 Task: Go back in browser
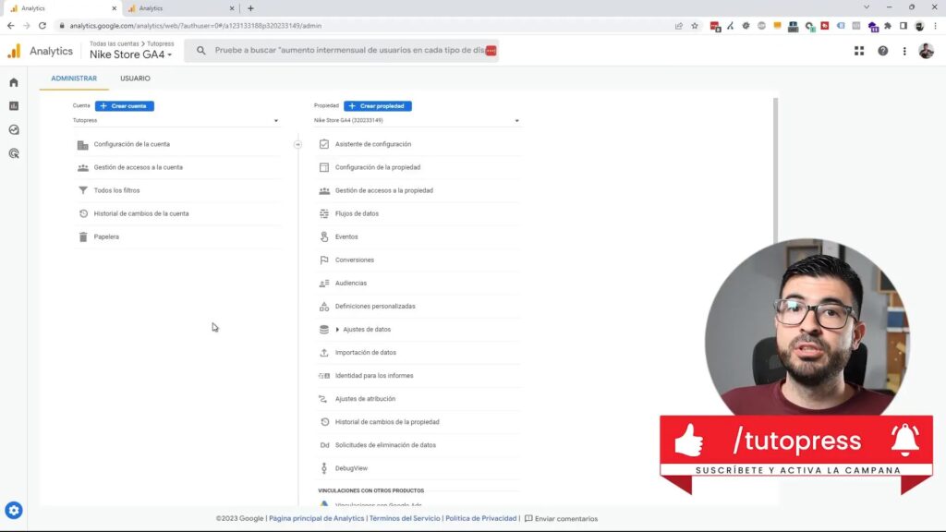click(11, 26)
